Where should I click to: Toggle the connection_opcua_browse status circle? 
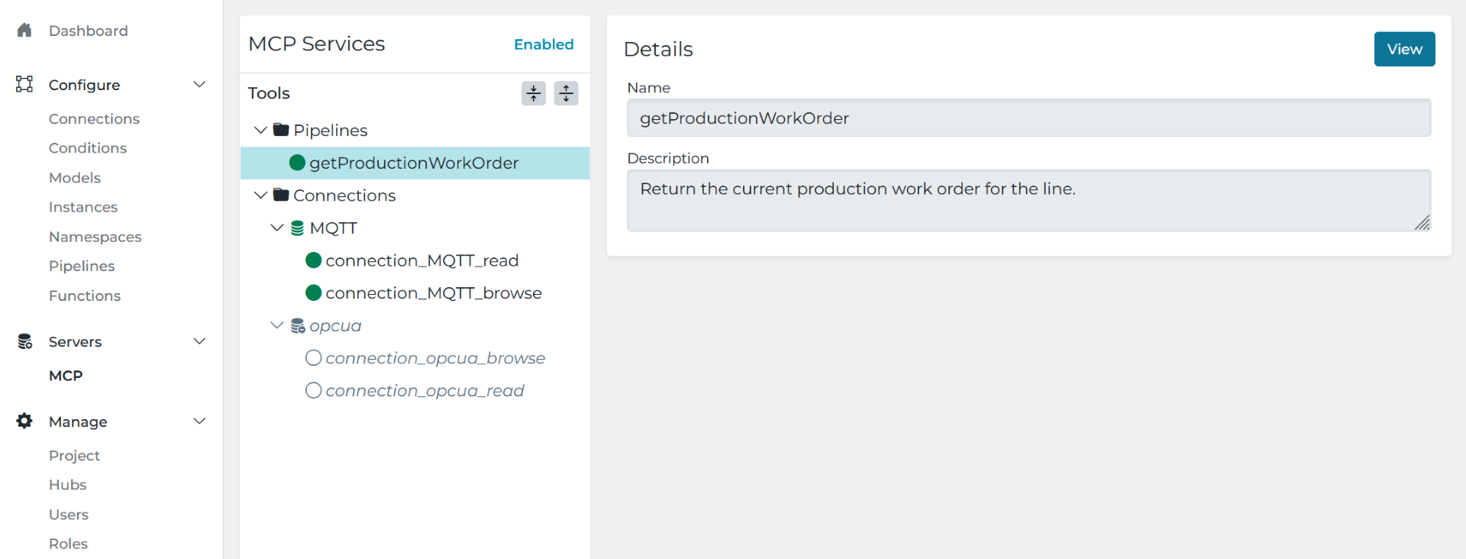coord(313,358)
